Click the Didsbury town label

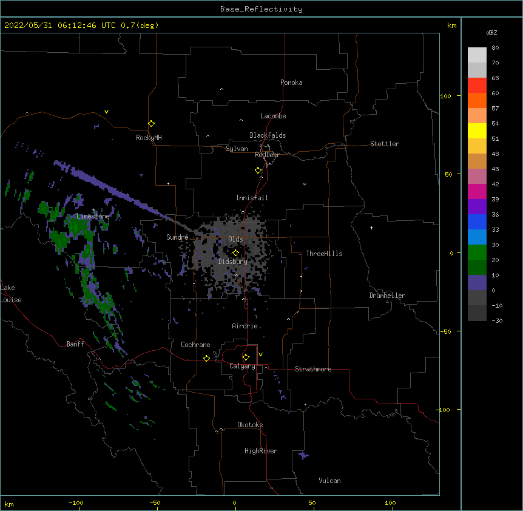click(x=233, y=262)
